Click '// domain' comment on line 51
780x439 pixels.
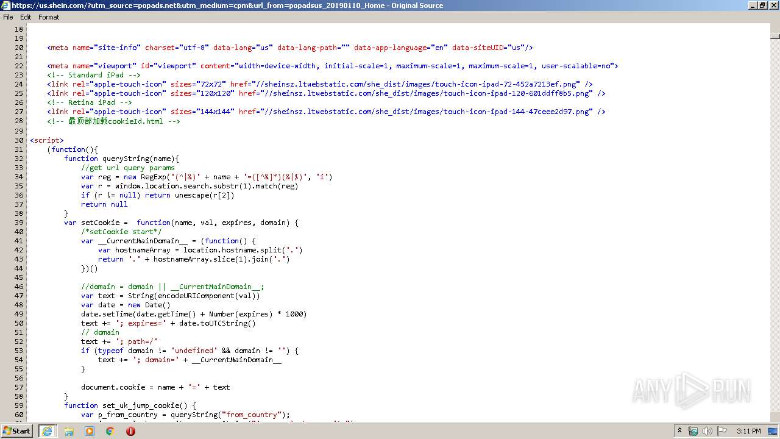[x=100, y=332]
